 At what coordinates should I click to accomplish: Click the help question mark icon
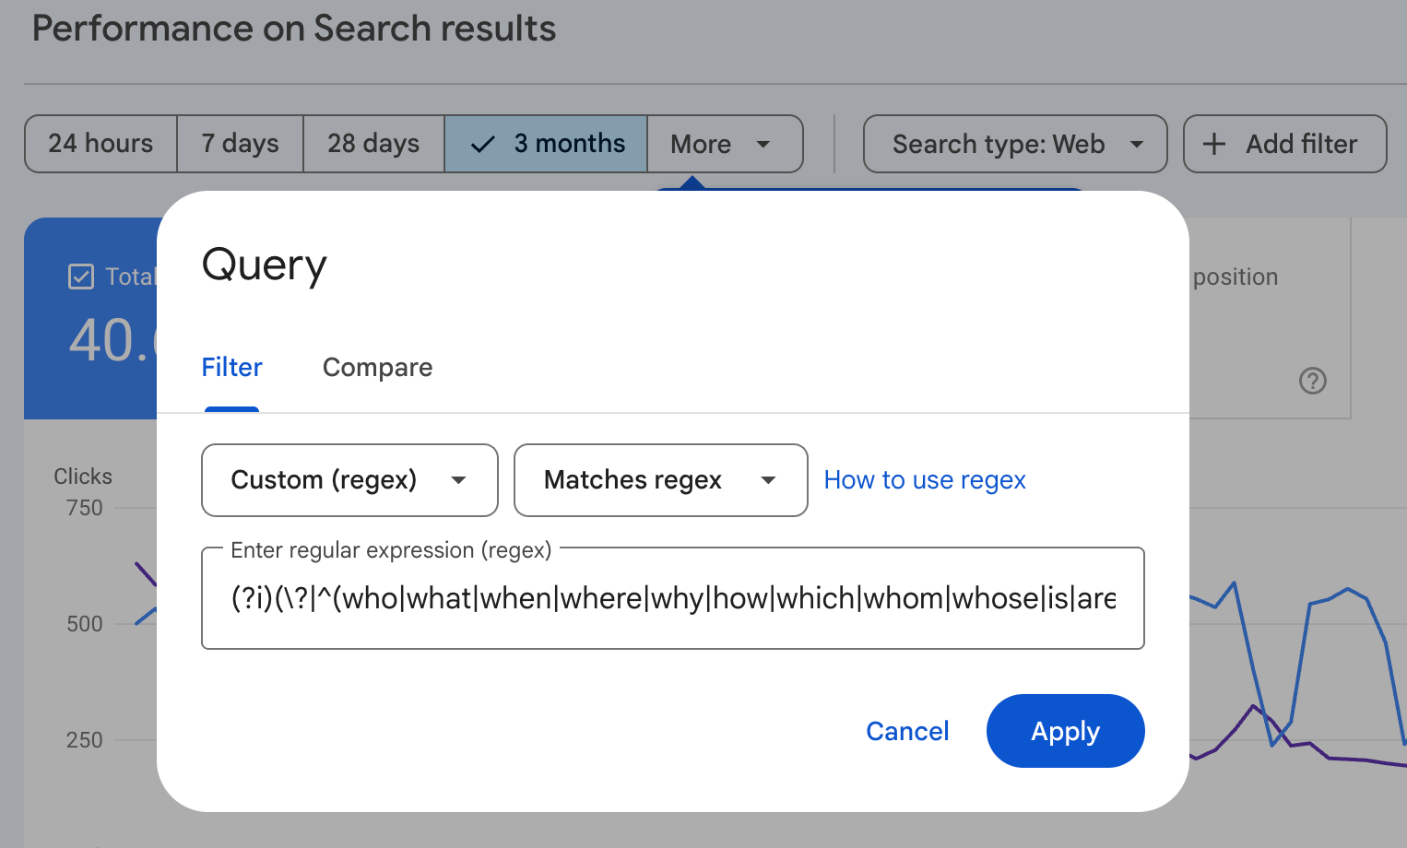(1313, 381)
